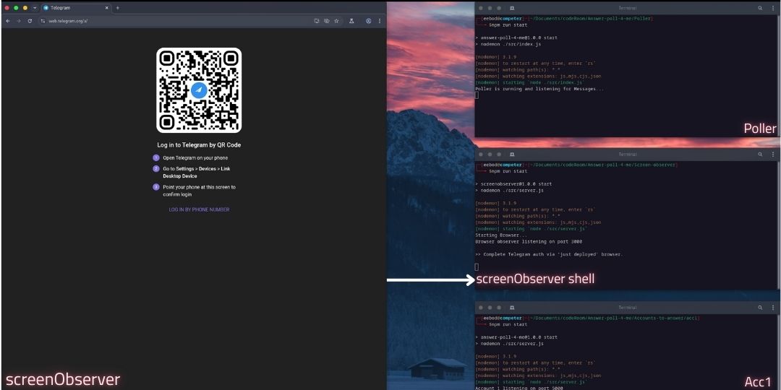781x390 pixels.
Task: Open menu in the acc1 terminal window
Action: 773,308
